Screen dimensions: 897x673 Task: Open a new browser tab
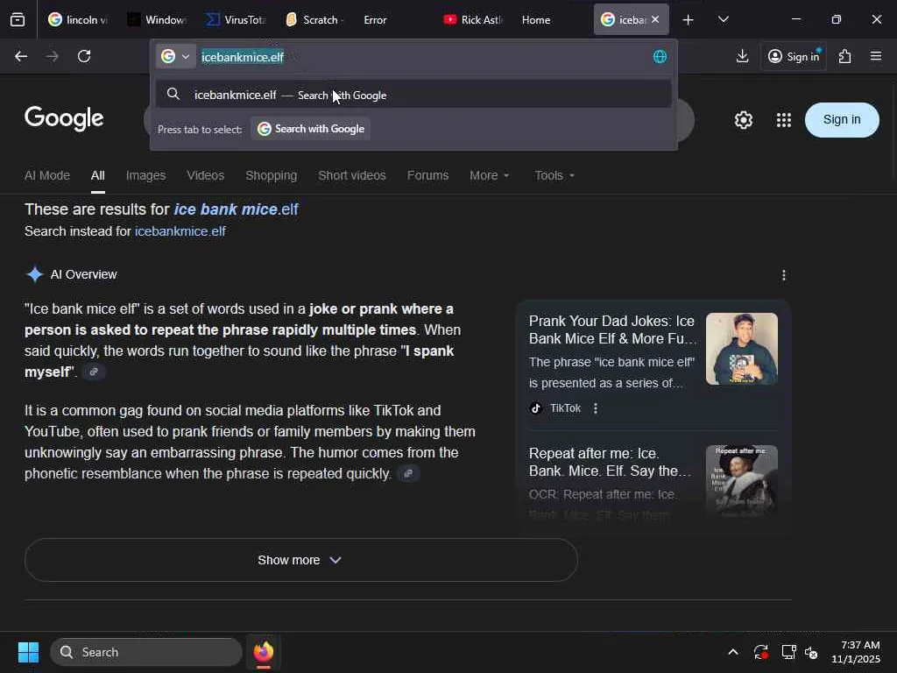pos(689,19)
